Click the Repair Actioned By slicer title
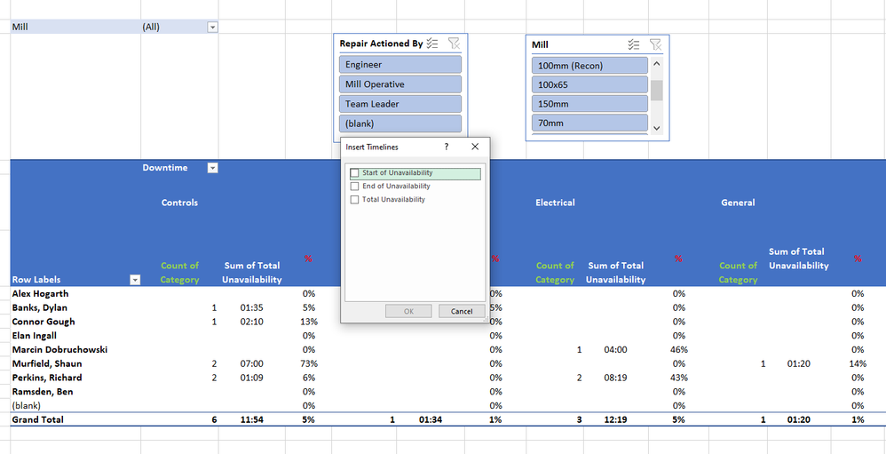This screenshot has width=886, height=454. pos(381,44)
